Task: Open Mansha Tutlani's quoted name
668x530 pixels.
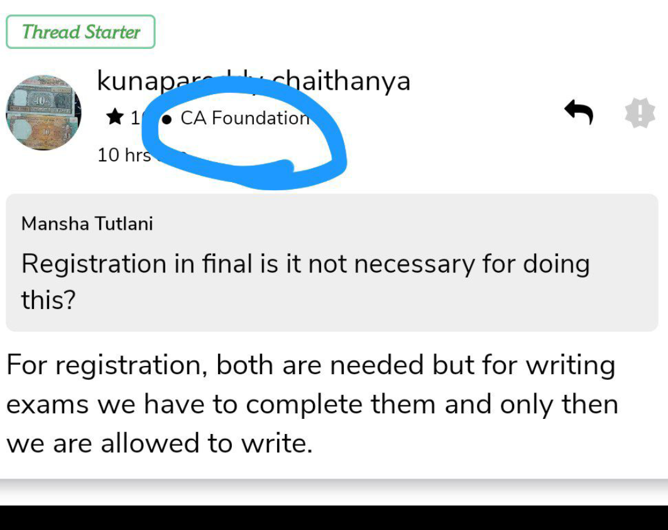Action: click(87, 223)
